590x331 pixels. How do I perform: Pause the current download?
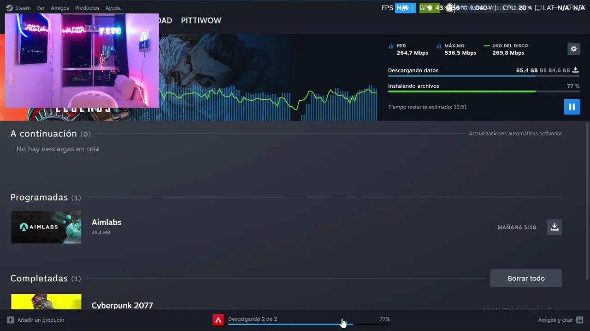pos(572,107)
